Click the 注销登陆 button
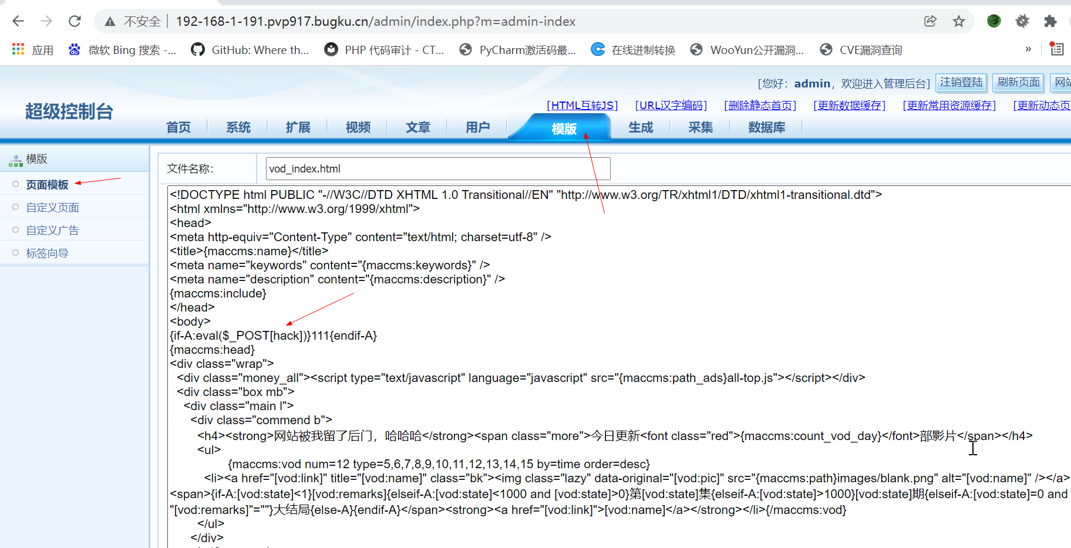This screenshot has height=548, width=1071. pos(961,82)
